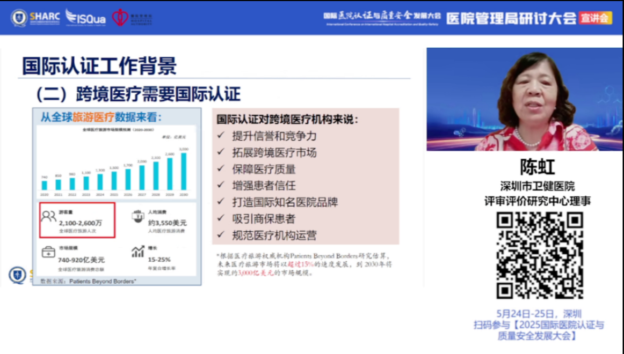
Task: Click the 人均消费 icon
Action: pos(137,216)
